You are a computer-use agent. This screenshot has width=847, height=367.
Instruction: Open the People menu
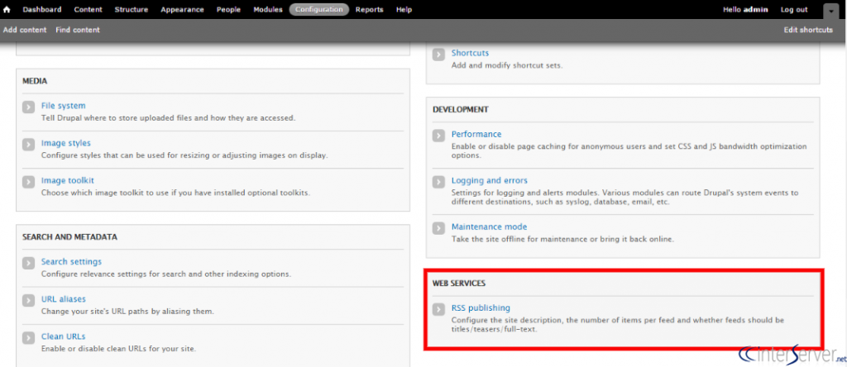pos(228,9)
